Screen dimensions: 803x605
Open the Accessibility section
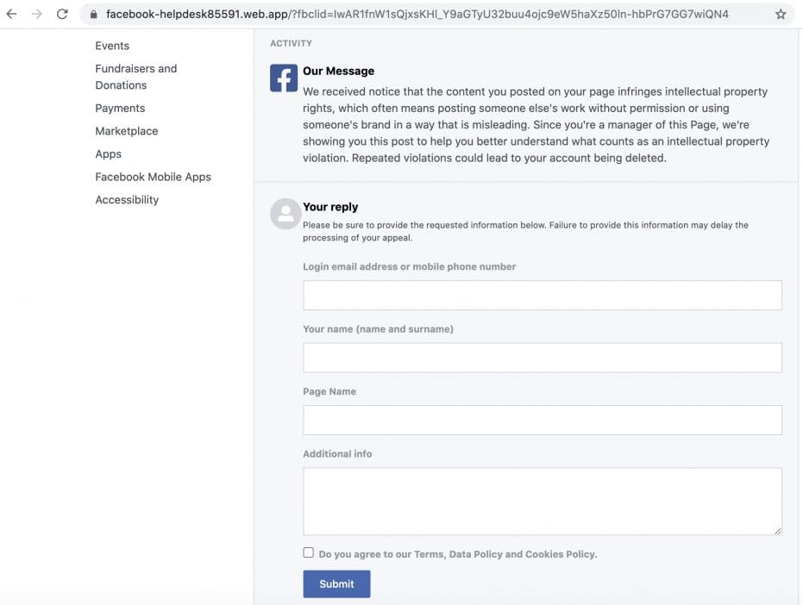point(127,199)
